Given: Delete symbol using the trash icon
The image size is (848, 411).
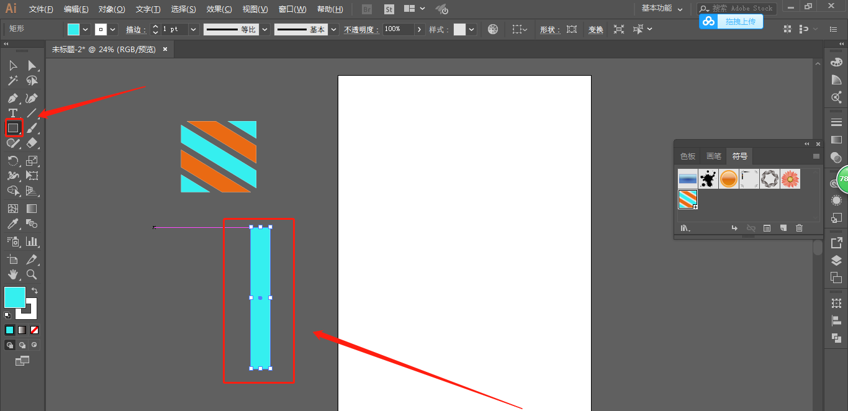Looking at the screenshot, I should point(799,228).
